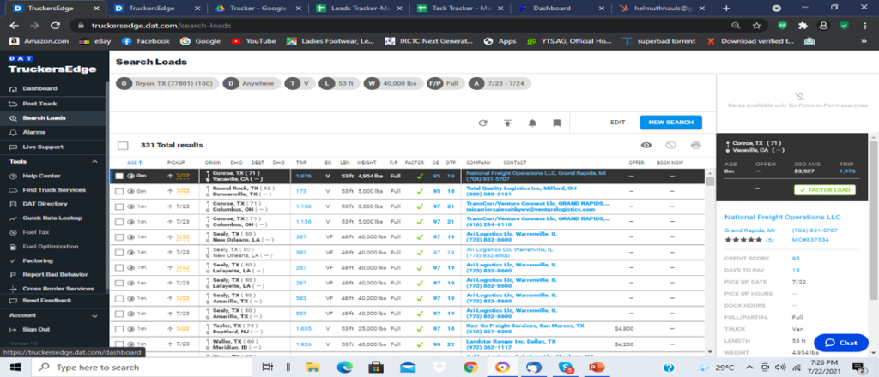Click Destination chip Anywhere
The width and height of the screenshot is (879, 377).
tap(252, 83)
